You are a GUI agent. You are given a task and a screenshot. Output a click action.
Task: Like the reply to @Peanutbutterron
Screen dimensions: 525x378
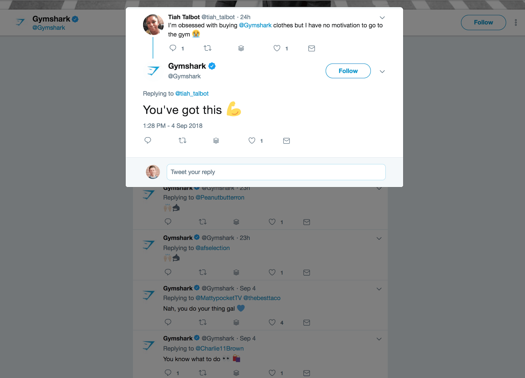272,222
